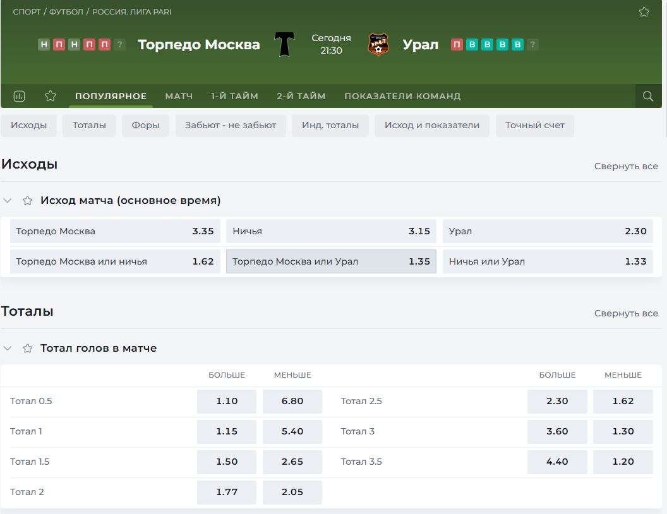Pick Тотал 2.5 Меньше at 1.62
This screenshot has height=514, width=667.
(623, 402)
